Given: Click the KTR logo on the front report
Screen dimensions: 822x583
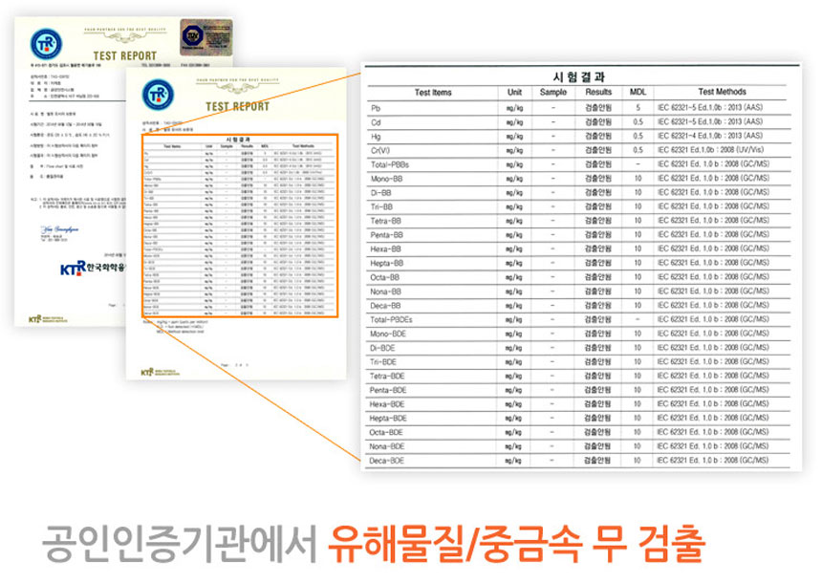Looking at the screenshot, I should point(159,93).
